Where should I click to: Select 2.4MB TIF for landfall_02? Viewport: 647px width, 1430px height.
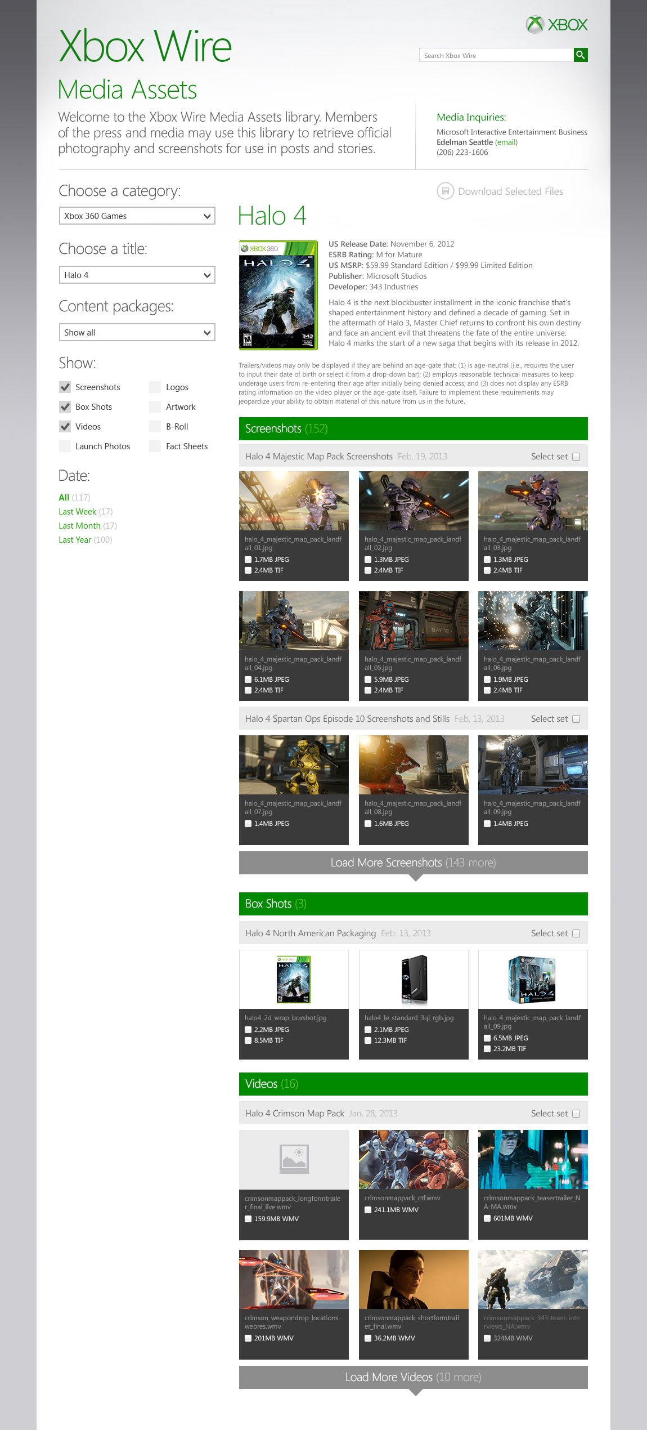tap(368, 570)
